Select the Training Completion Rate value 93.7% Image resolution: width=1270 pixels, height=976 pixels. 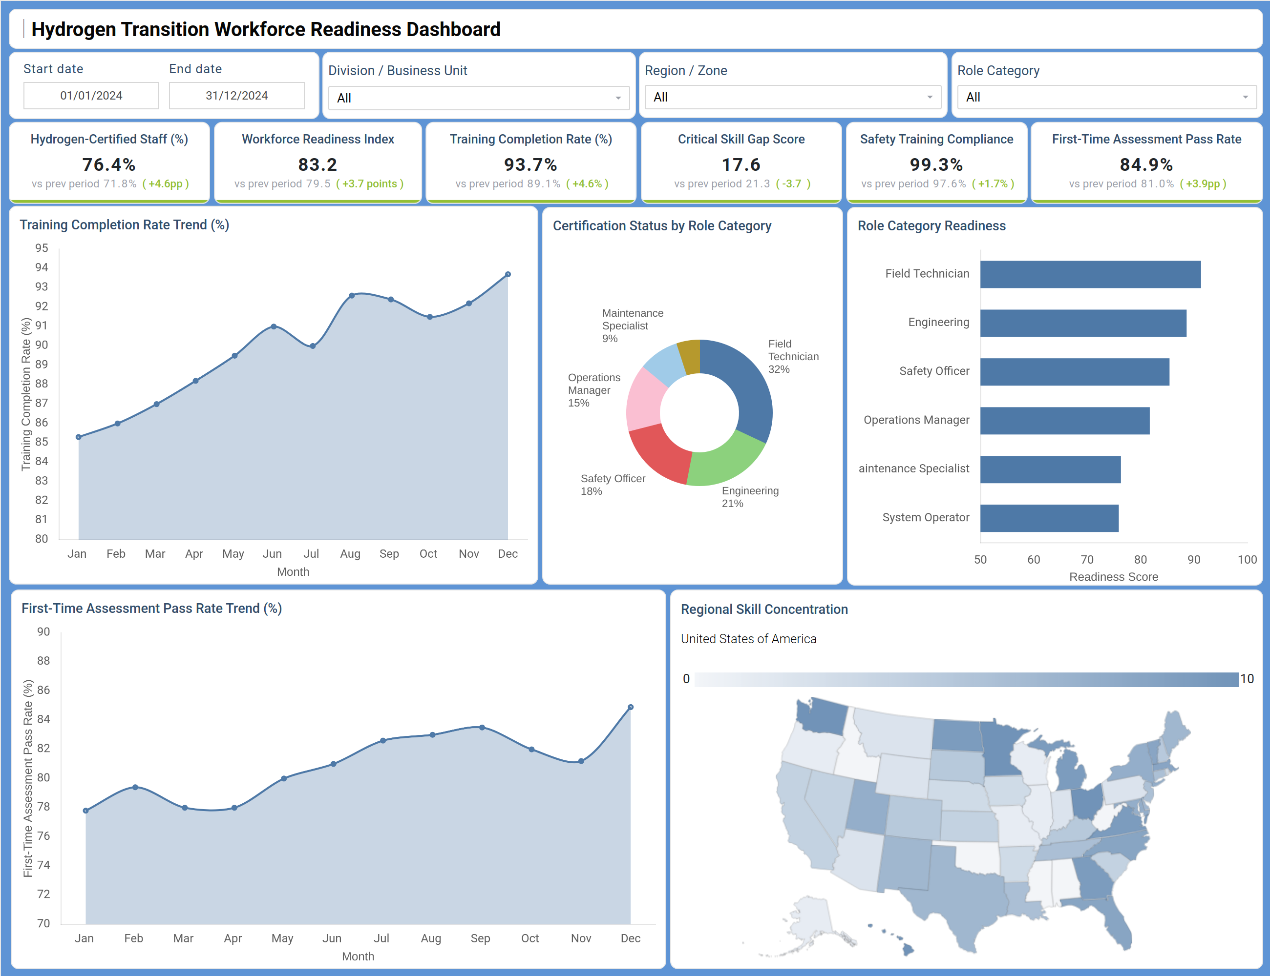tap(530, 164)
